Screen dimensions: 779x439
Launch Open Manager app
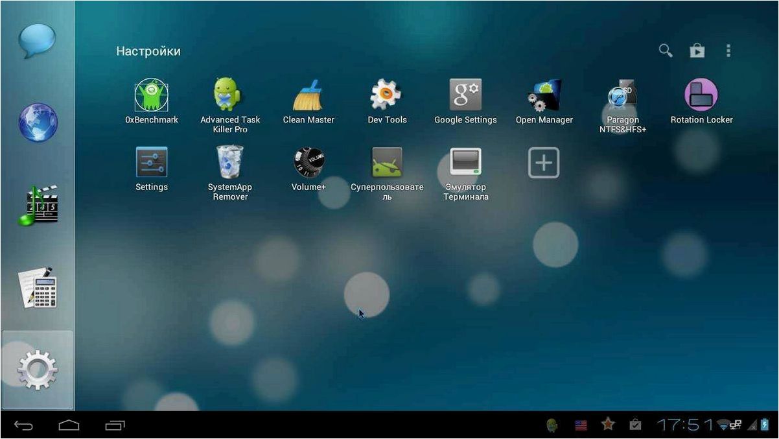[544, 95]
